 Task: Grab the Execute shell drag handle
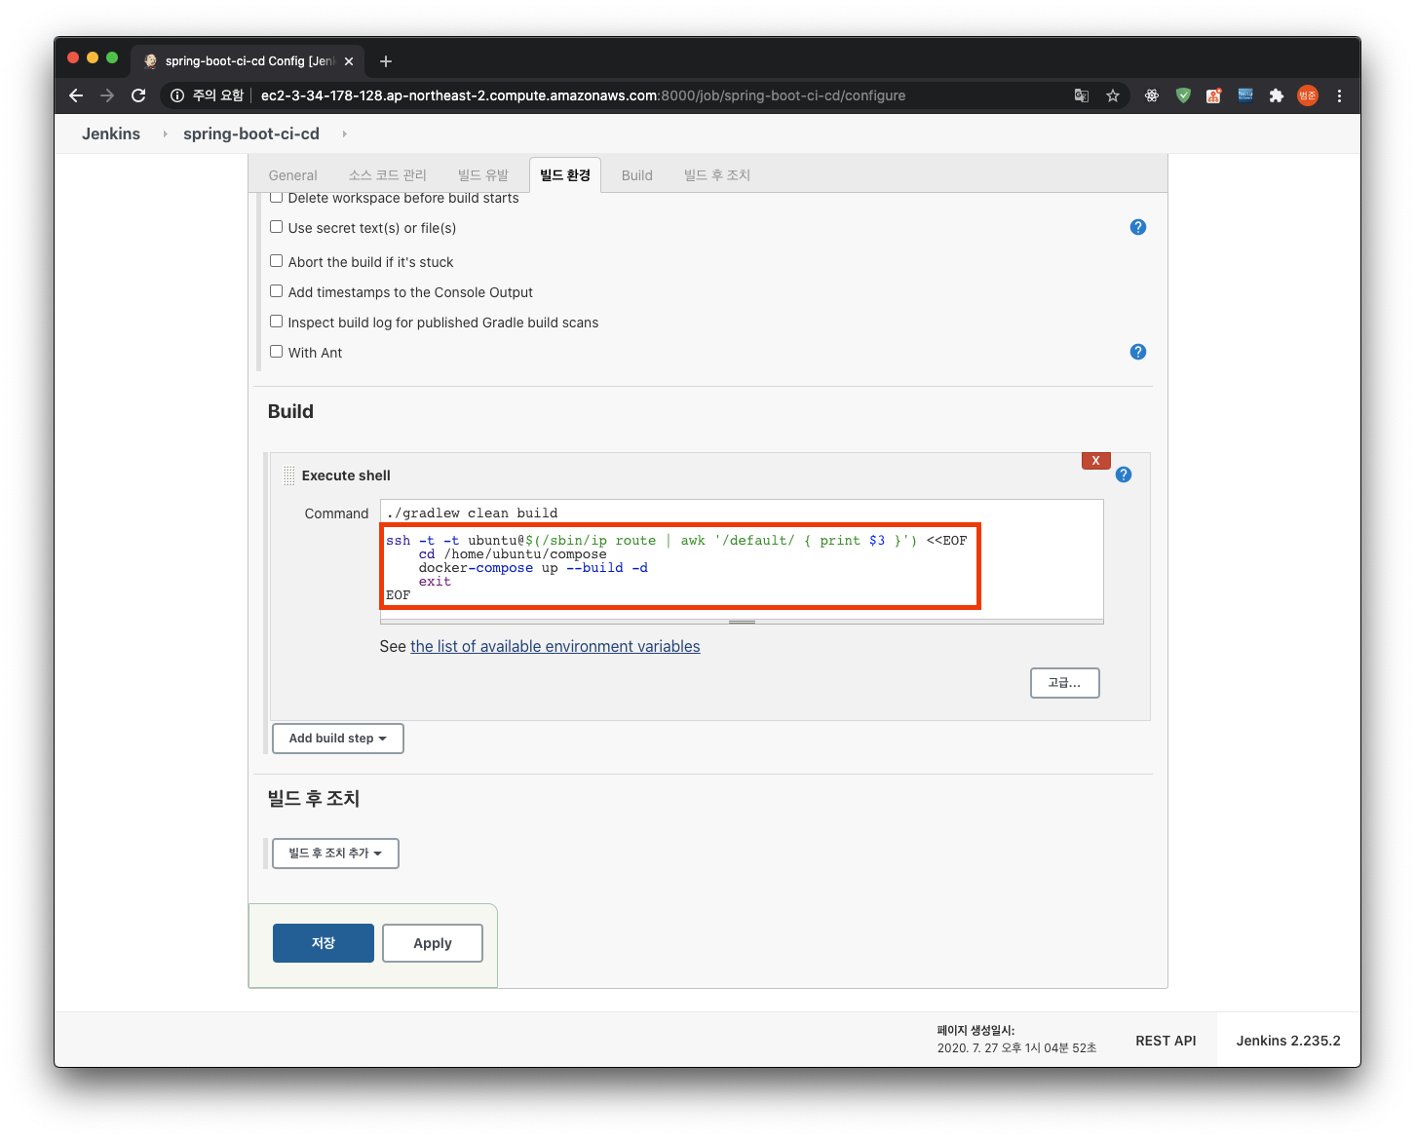(x=288, y=475)
